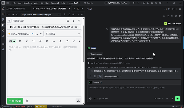Open more tab actions ellipsis menu
The height and width of the screenshot is (108, 184).
(x=82, y=9)
